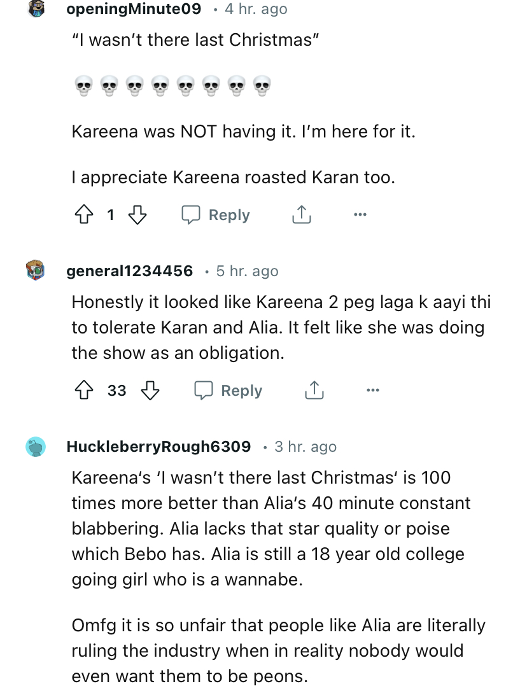Open general1234456's user profile

click(130, 271)
